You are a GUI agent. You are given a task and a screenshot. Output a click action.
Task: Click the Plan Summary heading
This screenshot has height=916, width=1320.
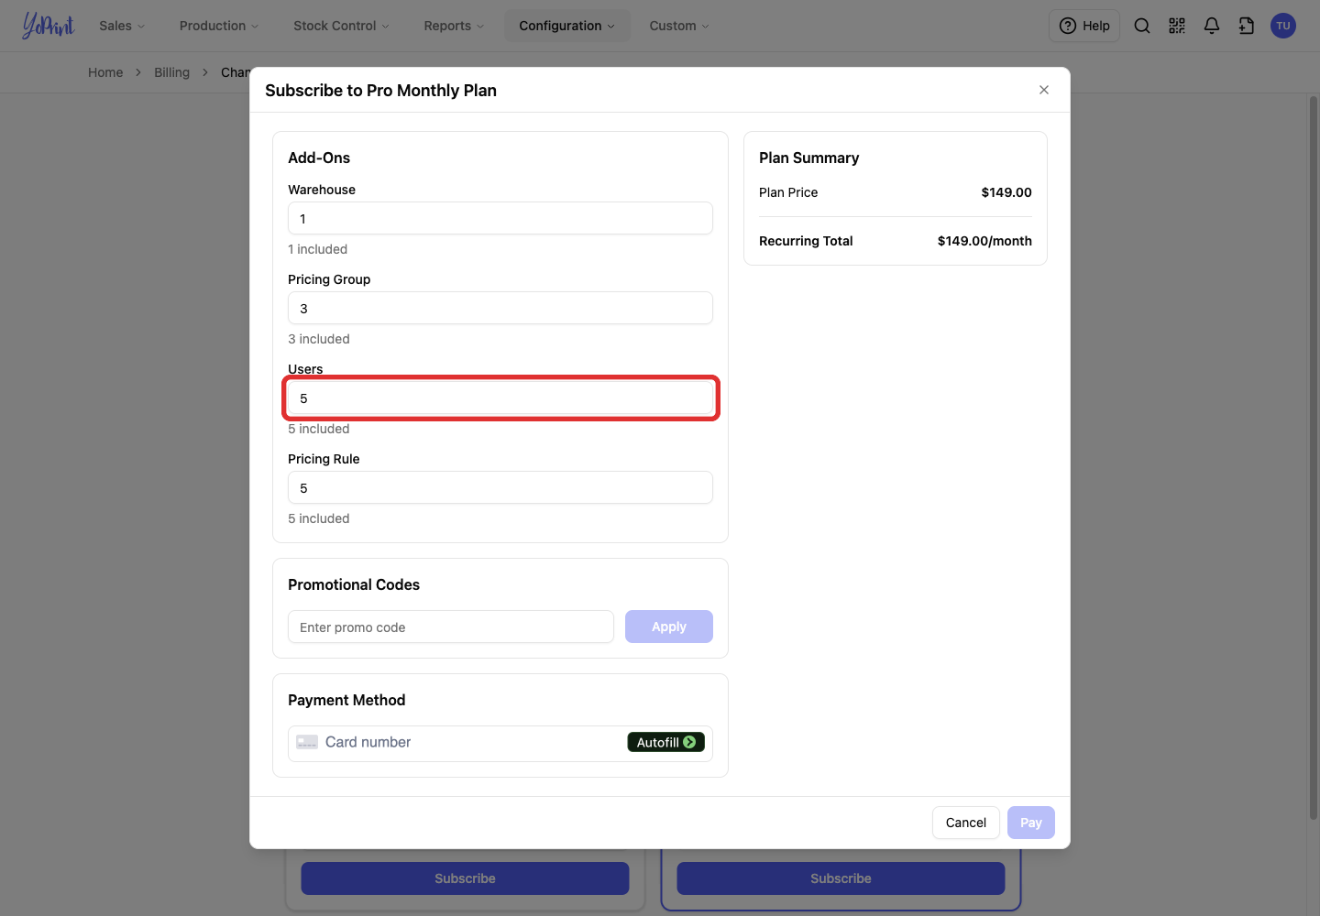(809, 158)
